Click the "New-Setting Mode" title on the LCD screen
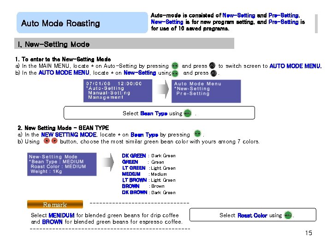Screen dimensions: 332x249 [53, 157]
